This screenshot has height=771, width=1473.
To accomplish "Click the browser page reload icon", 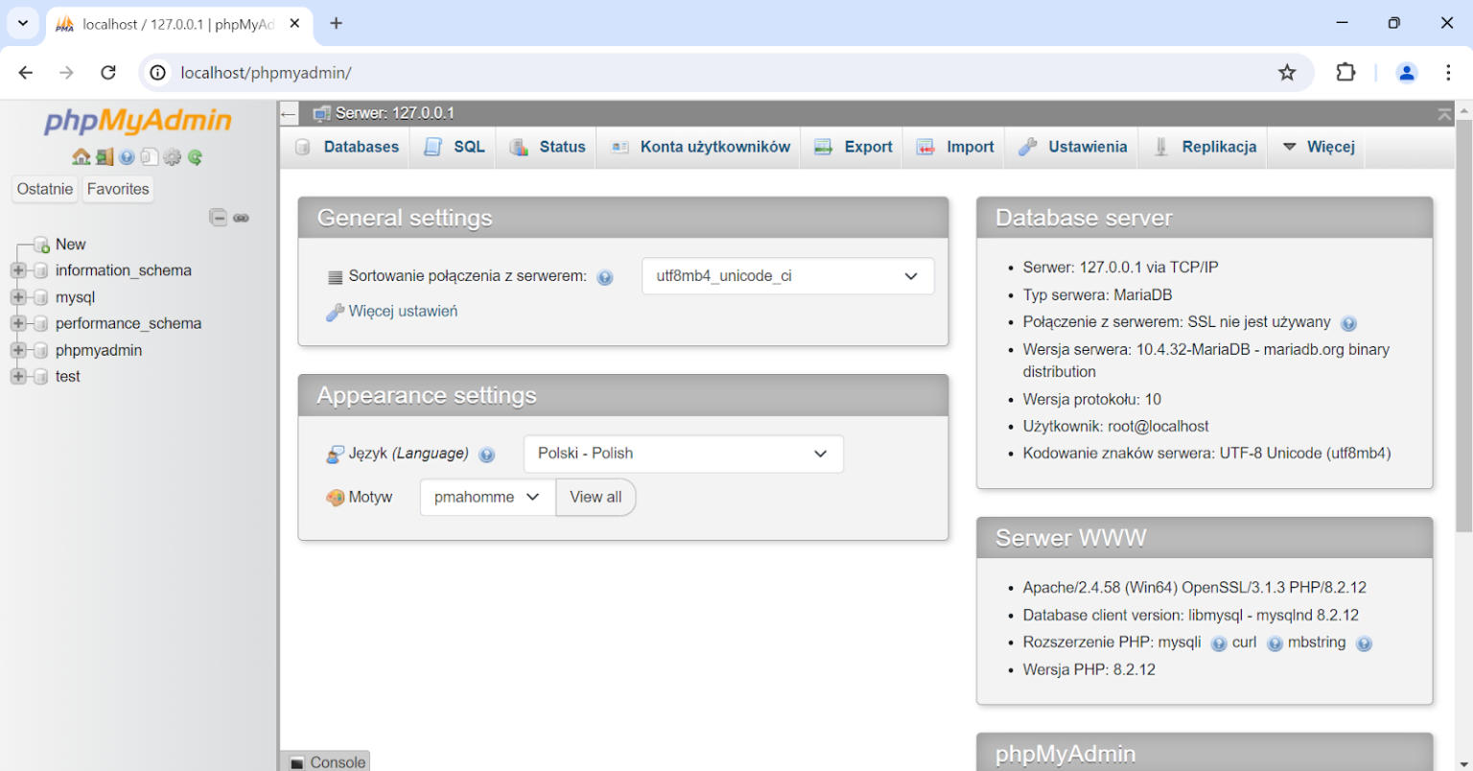I will coord(107,72).
